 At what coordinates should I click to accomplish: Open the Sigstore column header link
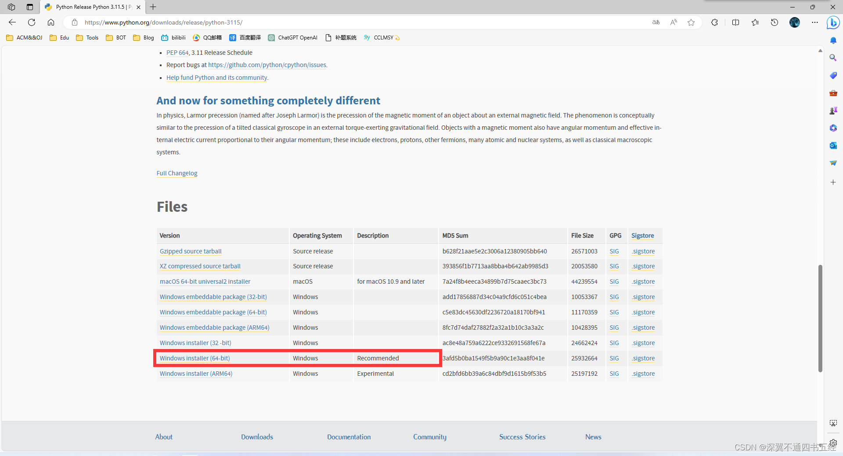(x=642, y=235)
